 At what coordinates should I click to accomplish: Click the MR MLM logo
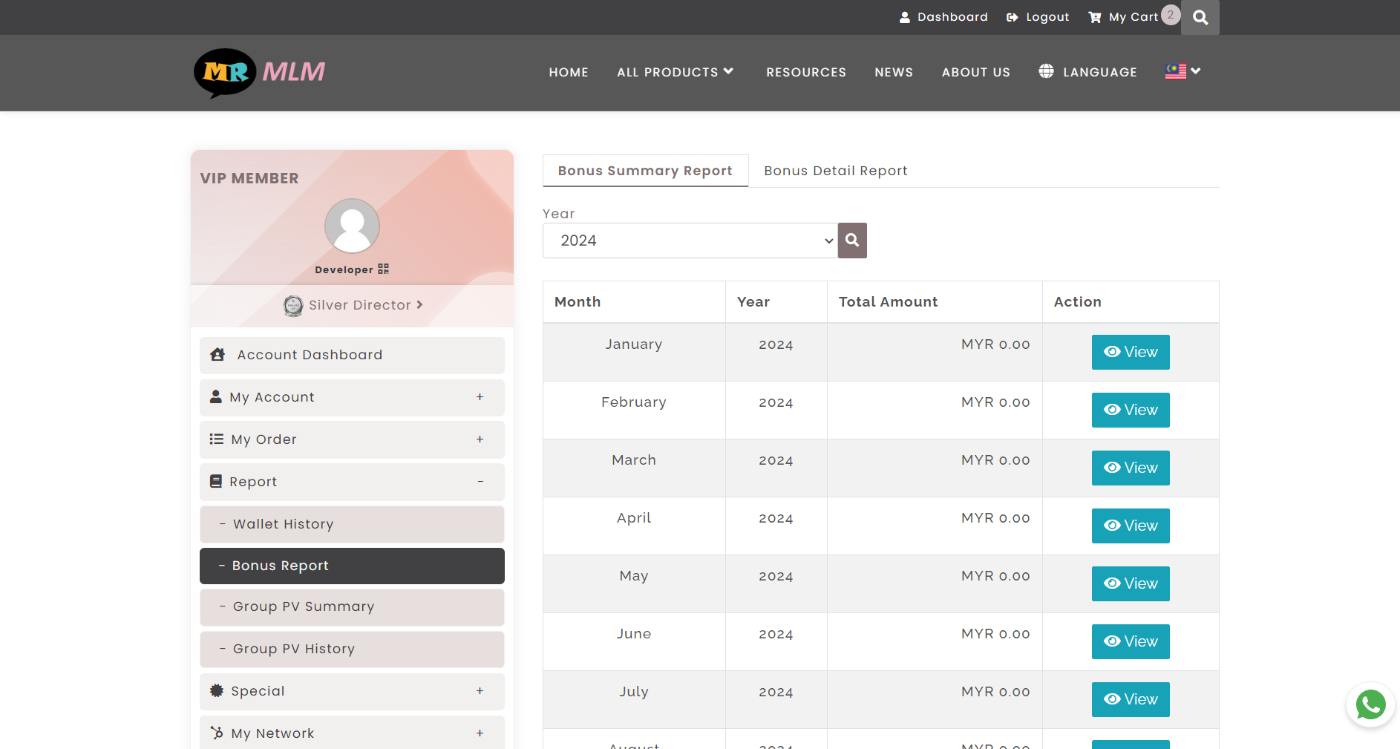coord(260,73)
